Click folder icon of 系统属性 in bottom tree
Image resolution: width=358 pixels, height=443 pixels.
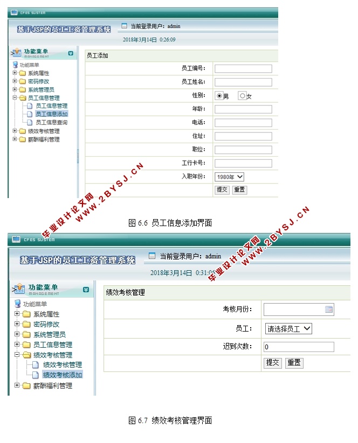tap(26, 314)
